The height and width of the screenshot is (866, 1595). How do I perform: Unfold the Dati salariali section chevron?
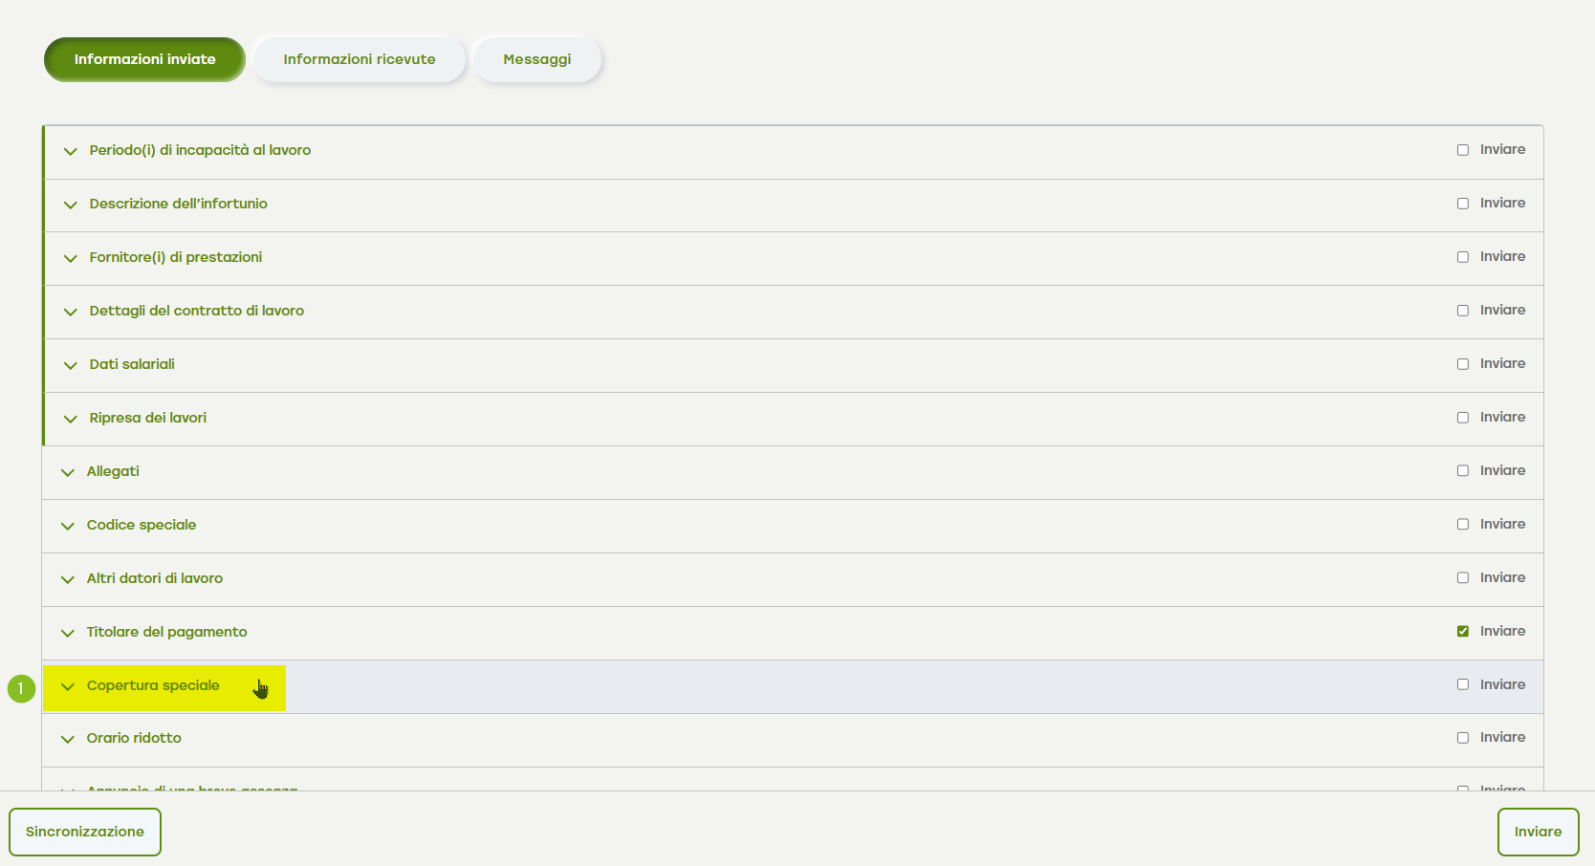[70, 365]
